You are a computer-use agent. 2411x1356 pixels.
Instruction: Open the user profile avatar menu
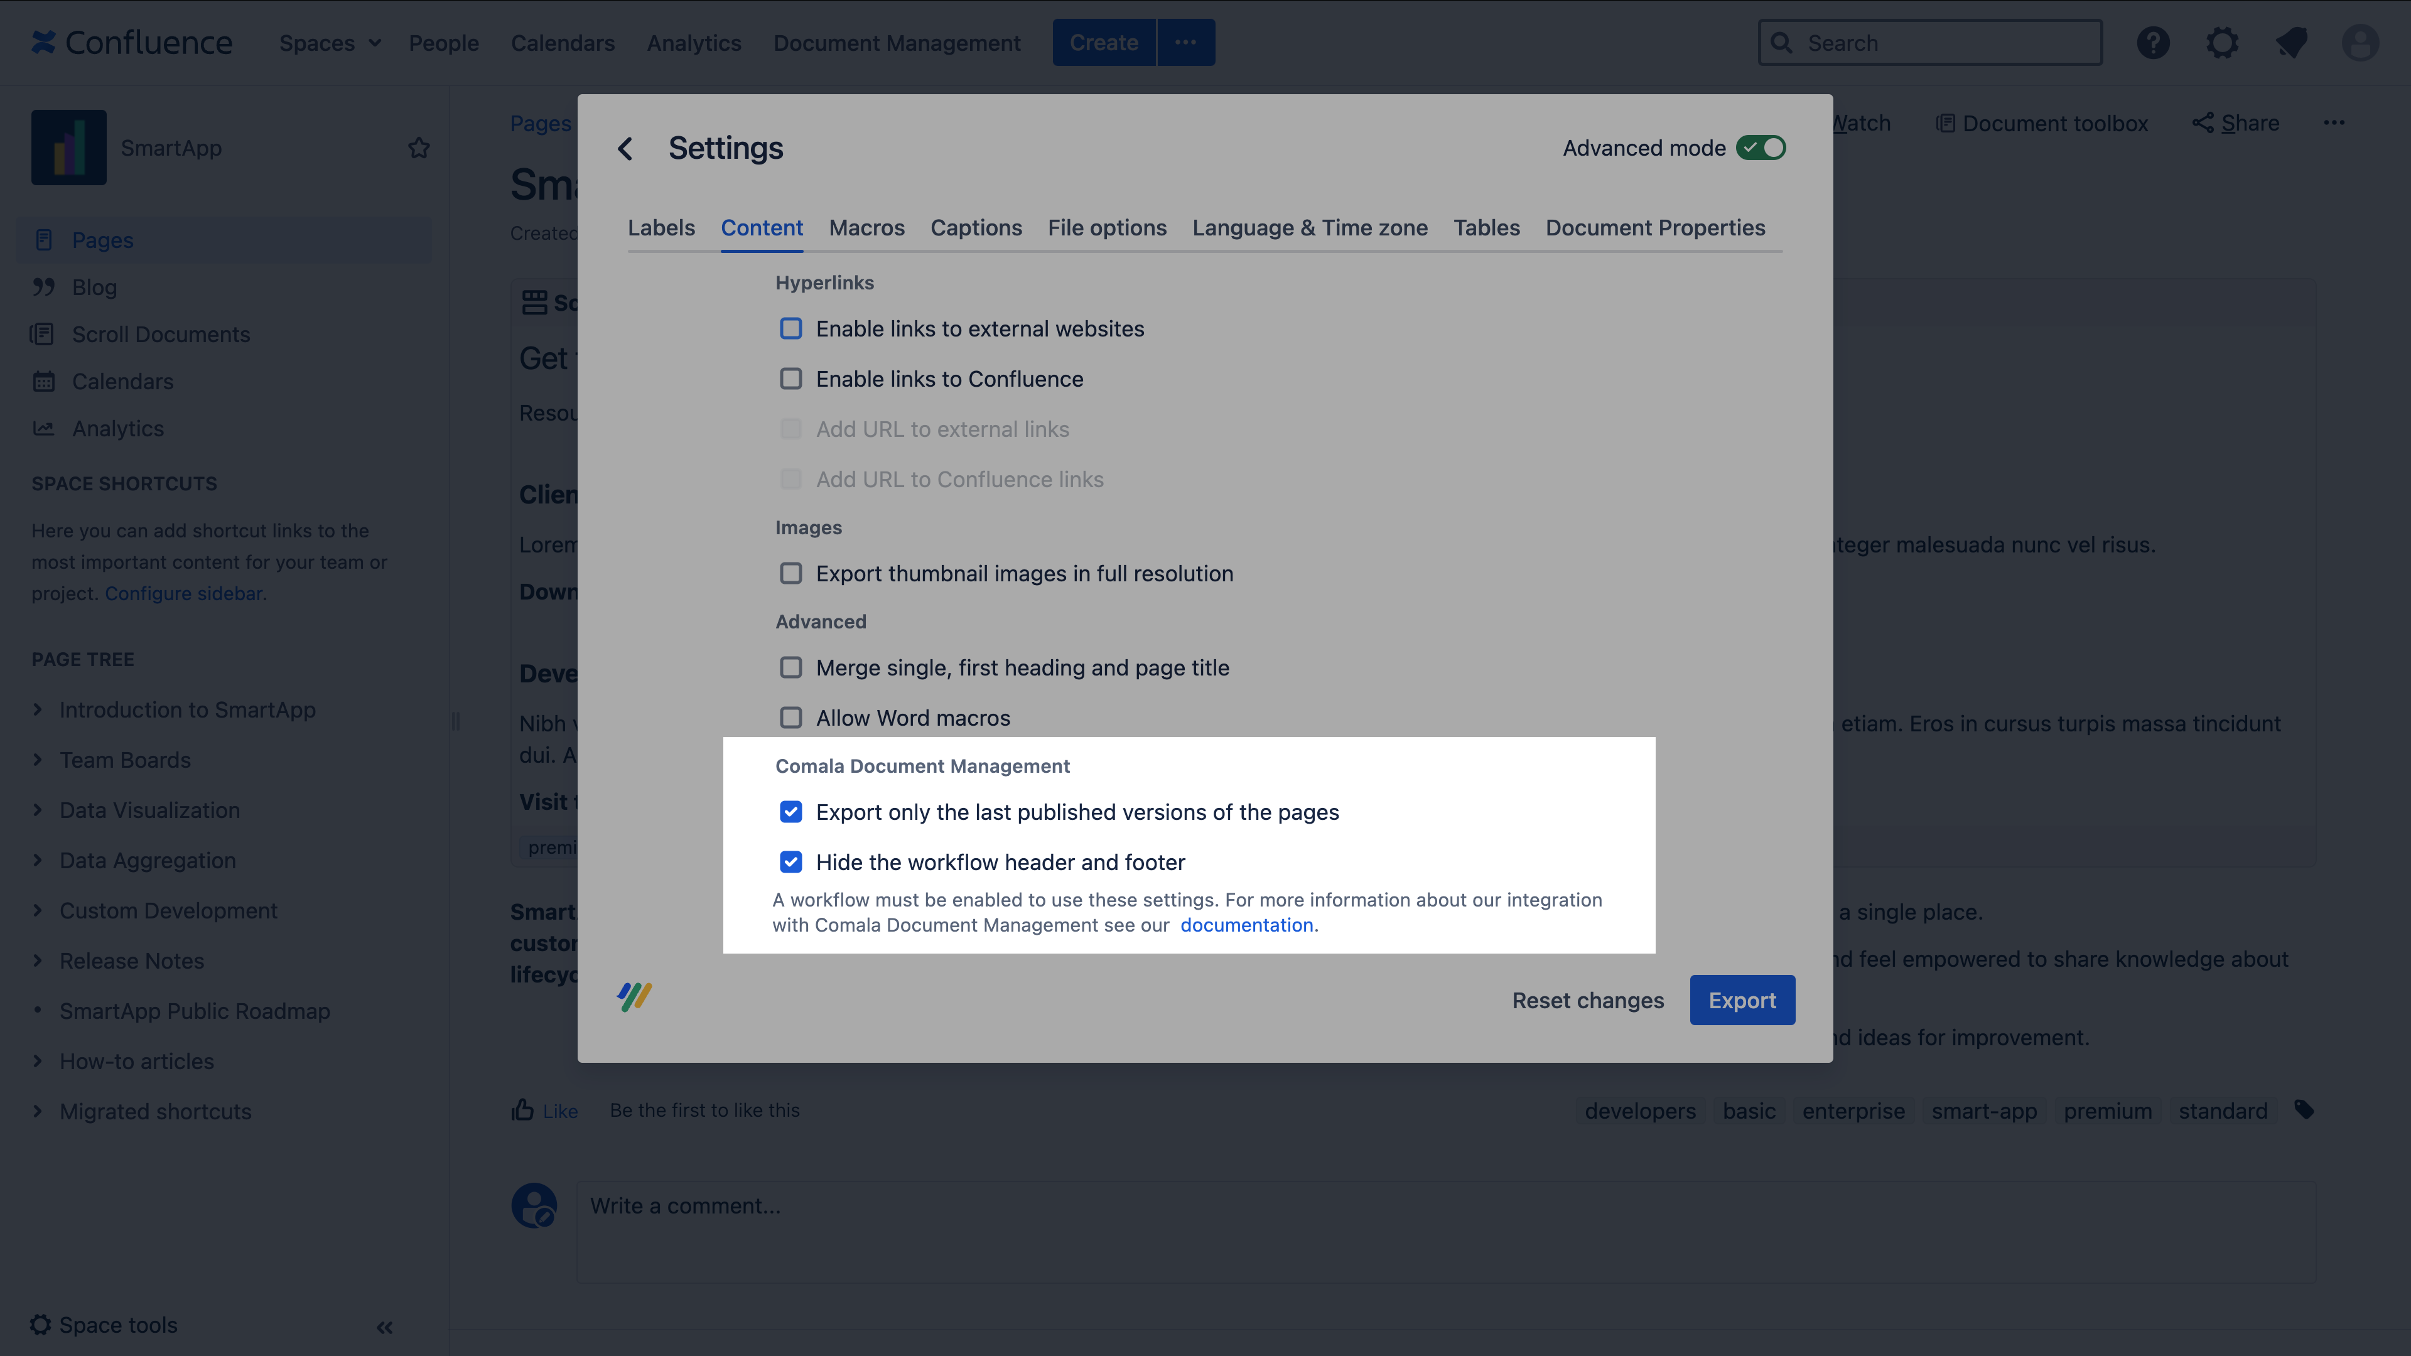click(2360, 43)
